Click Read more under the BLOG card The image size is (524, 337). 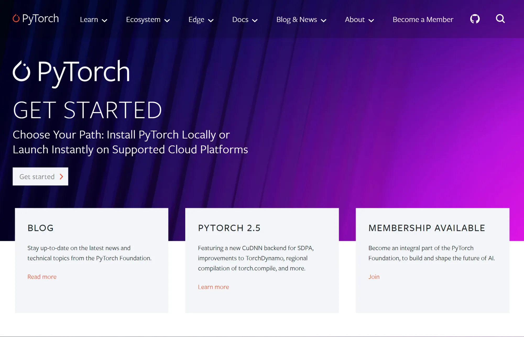pos(42,277)
